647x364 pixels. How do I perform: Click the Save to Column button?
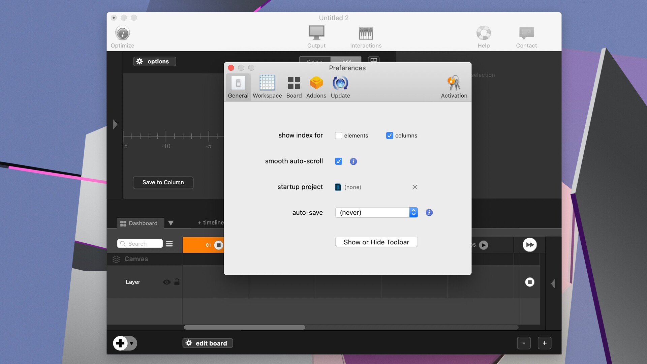(163, 182)
